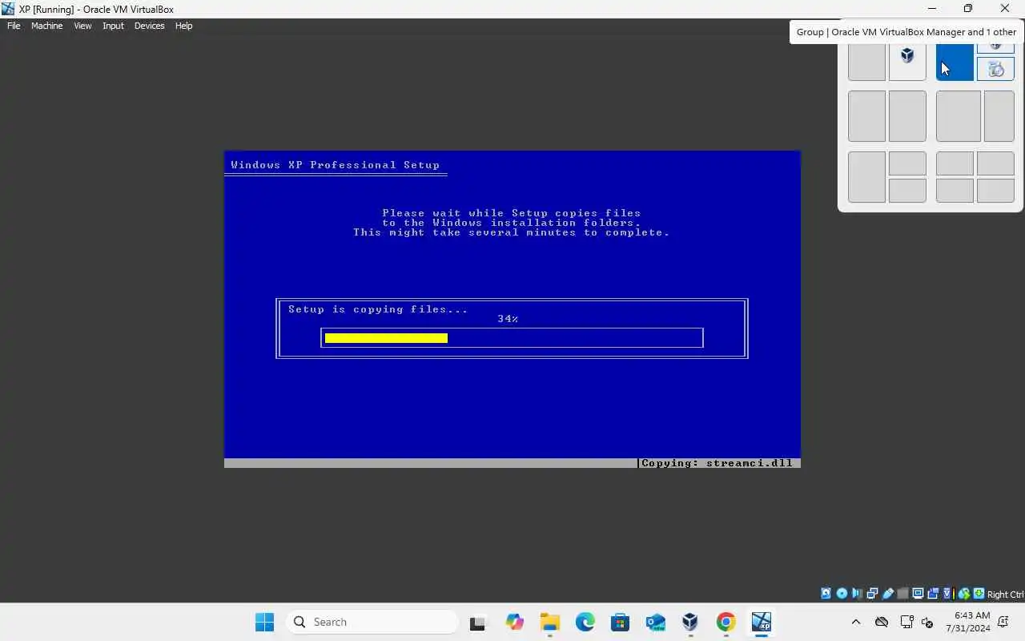This screenshot has width=1025, height=641.
Task: Open the notifications bell icon
Action: (1004, 622)
